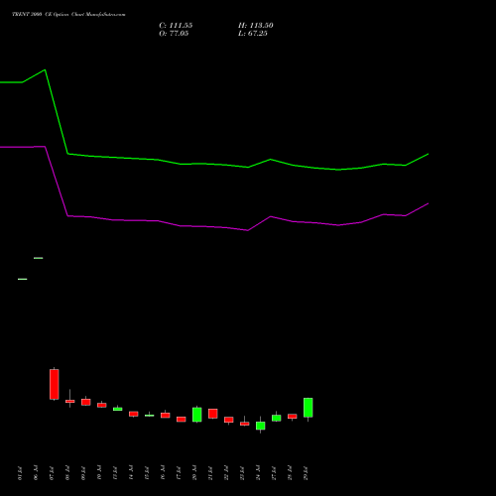
Task: Click the 16 Jul date label
Action: [x=163, y=473]
